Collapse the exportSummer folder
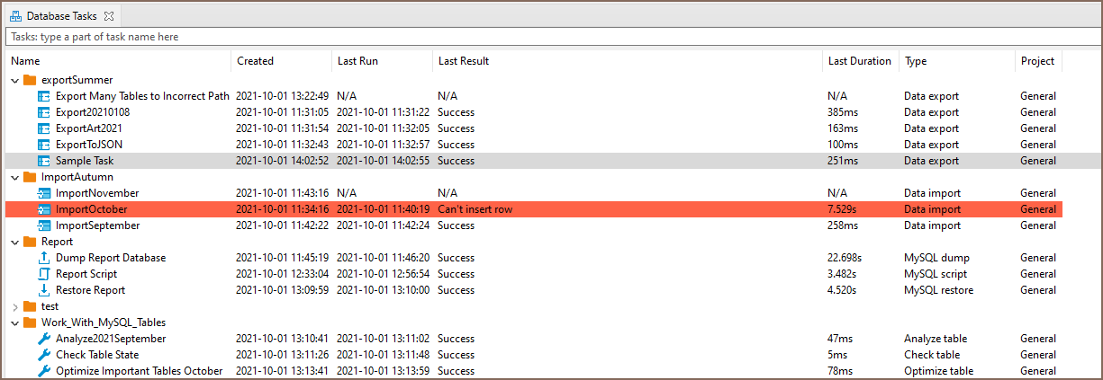Viewport: 1103px width, 380px height. tap(14, 80)
